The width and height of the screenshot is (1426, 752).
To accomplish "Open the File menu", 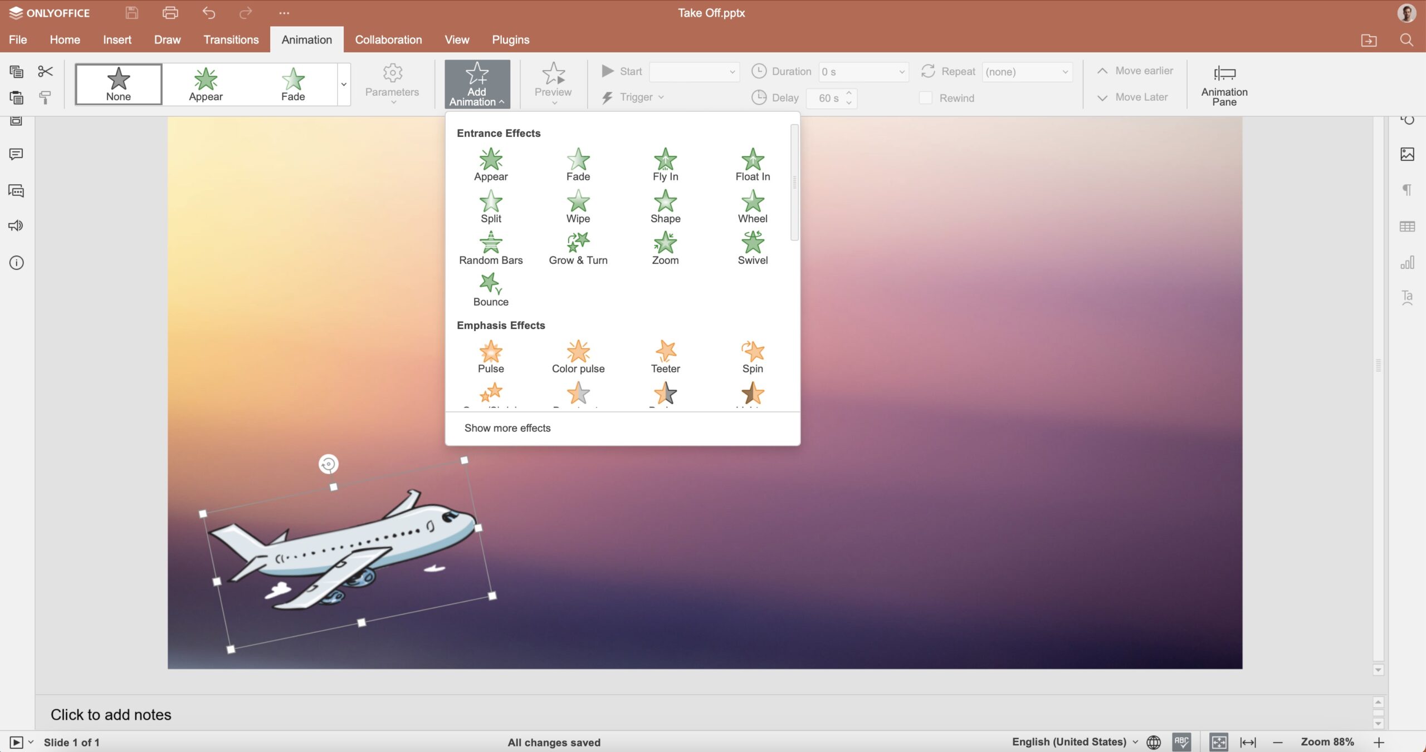I will pyautogui.click(x=18, y=40).
